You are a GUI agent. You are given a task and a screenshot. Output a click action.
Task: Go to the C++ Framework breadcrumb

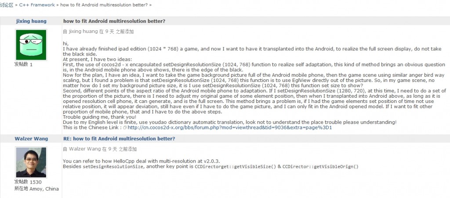tap(37, 5)
